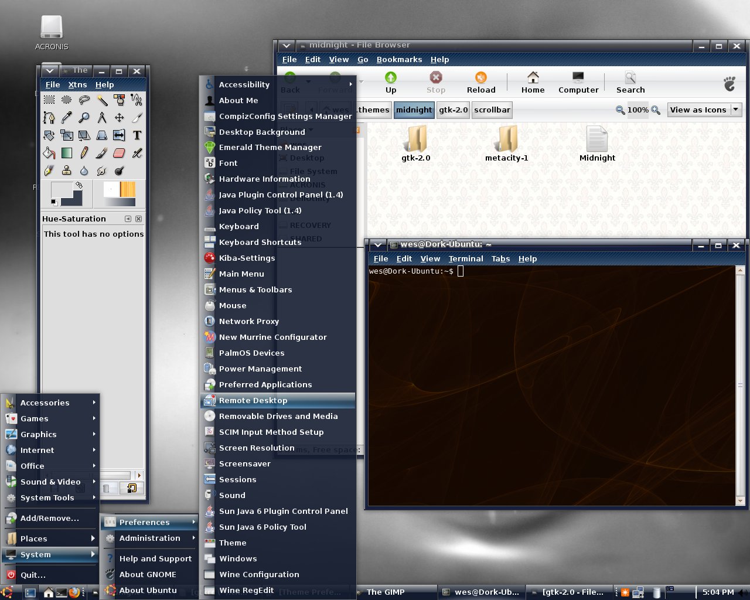
Task: Select the Move tool in GIMP toolbox
Action: tap(119, 118)
